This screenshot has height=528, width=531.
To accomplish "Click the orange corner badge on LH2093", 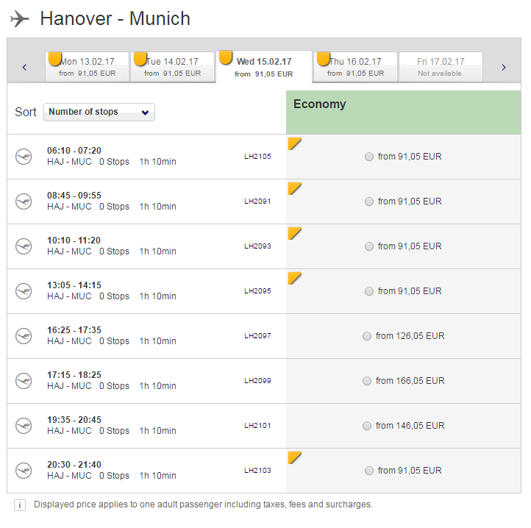I will [294, 233].
